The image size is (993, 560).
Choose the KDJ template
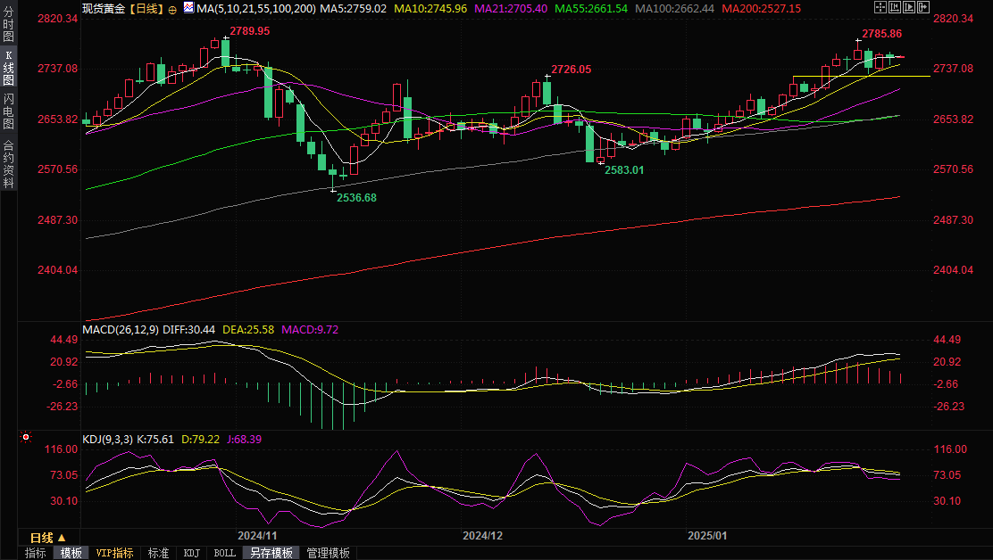tap(191, 553)
